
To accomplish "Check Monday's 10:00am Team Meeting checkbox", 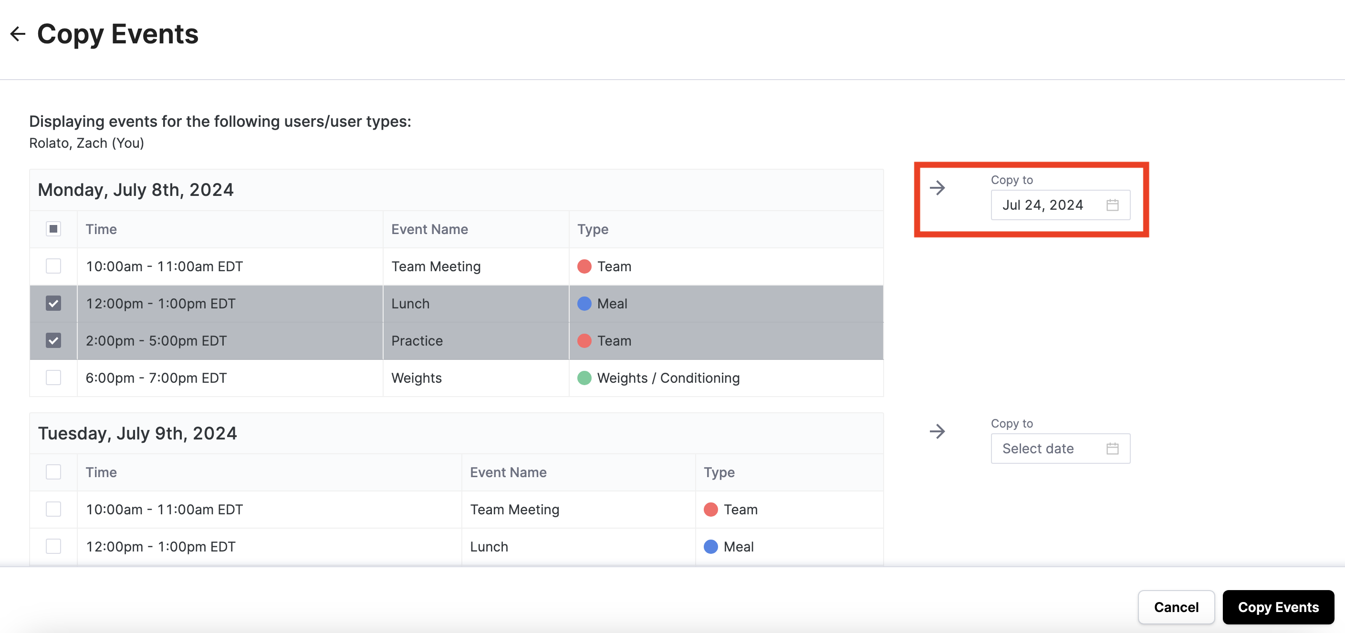I will (53, 266).
